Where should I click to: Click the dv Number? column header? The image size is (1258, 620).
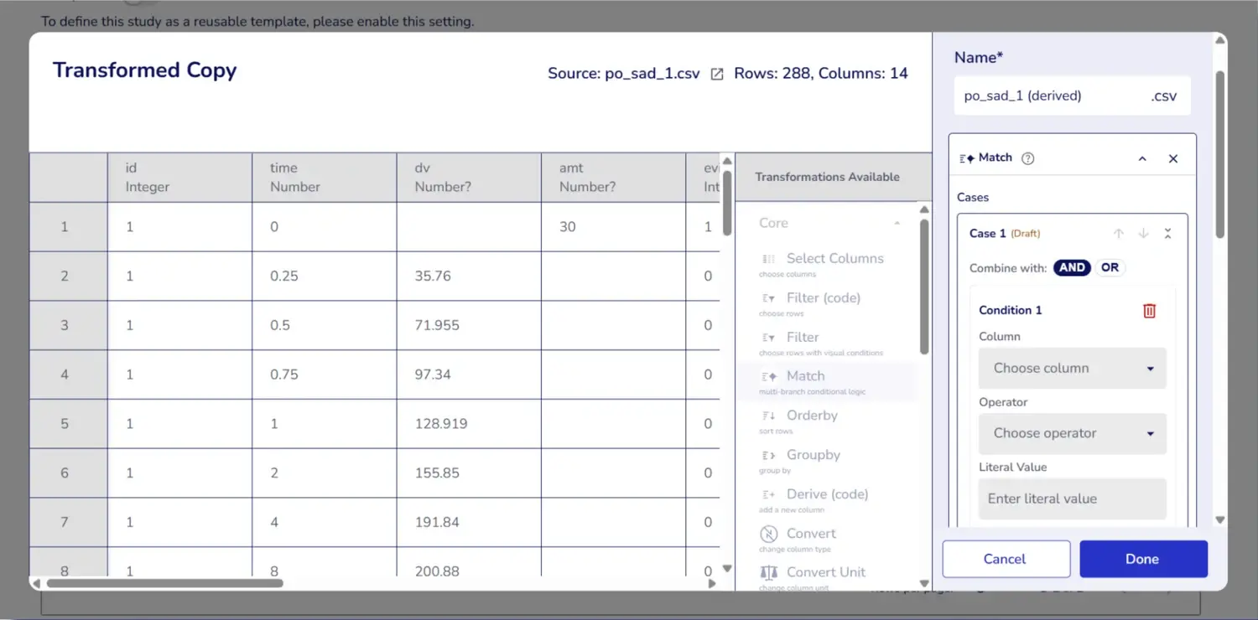[469, 178]
